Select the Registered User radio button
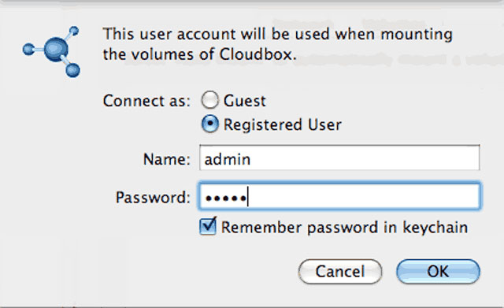Viewport: 504px width, 308px height. (x=210, y=124)
